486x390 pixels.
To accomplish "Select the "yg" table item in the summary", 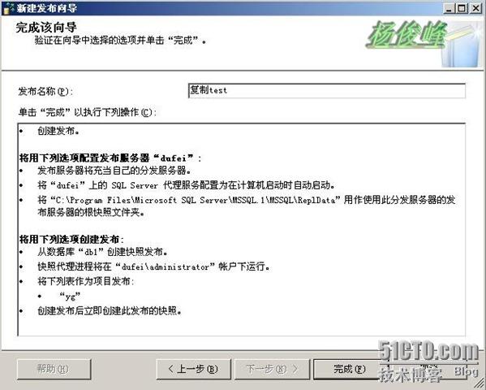I will point(70,296).
